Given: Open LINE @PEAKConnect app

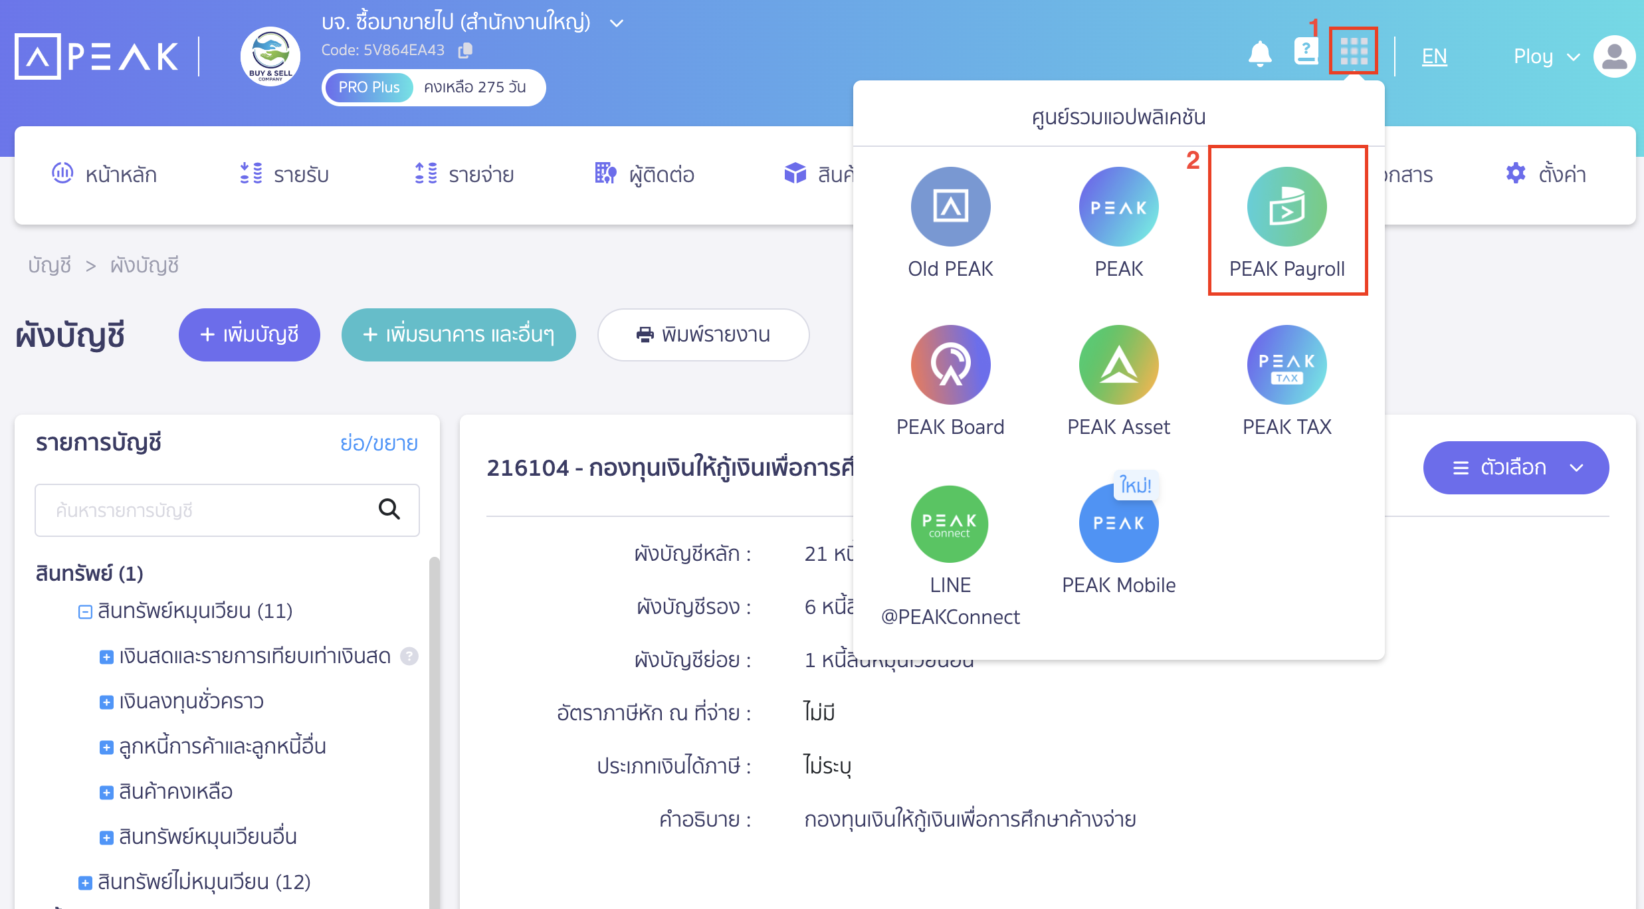Looking at the screenshot, I should [950, 557].
